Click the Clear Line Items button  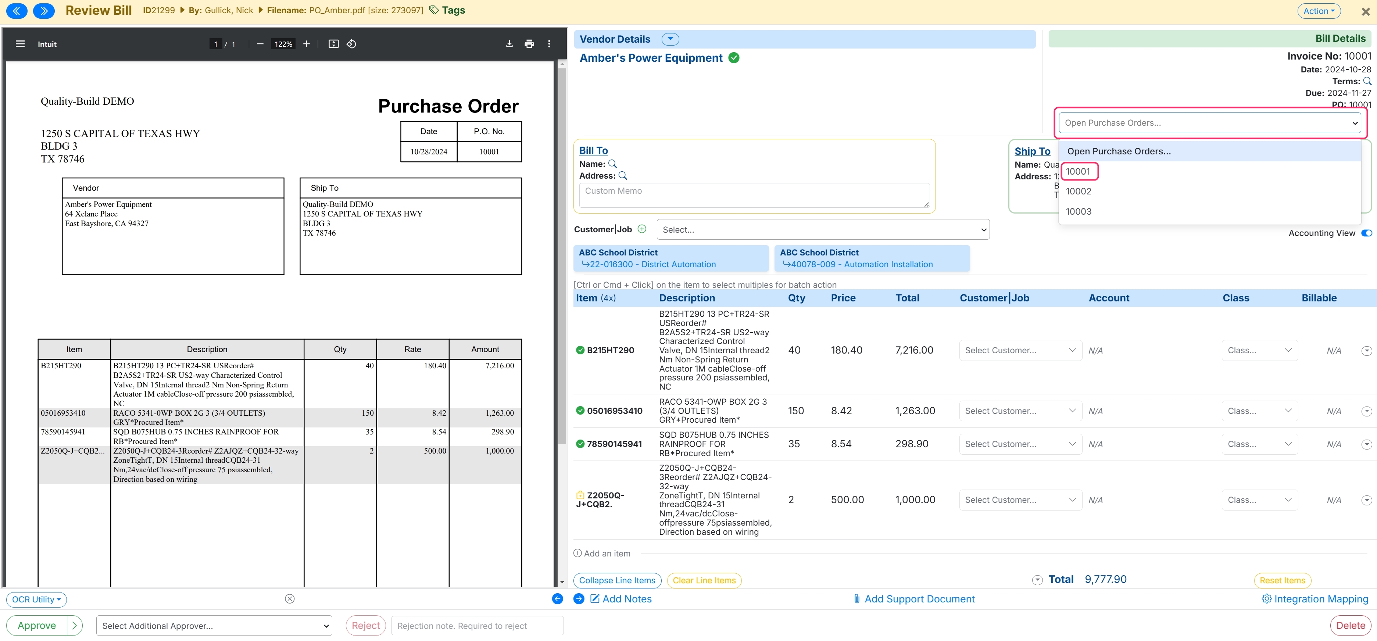704,581
